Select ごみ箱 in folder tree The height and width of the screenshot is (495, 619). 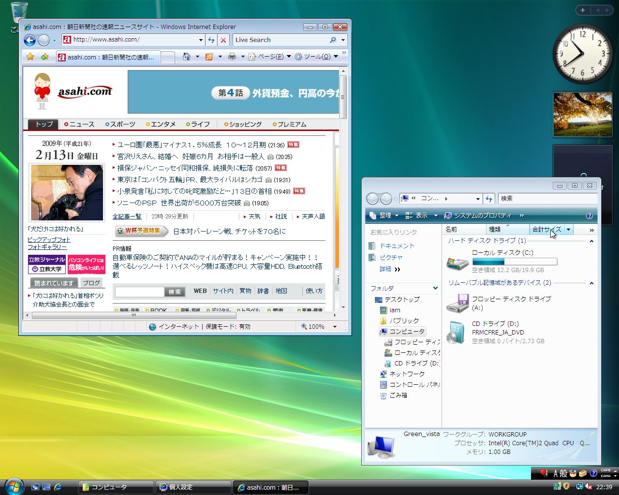pyautogui.click(x=394, y=395)
